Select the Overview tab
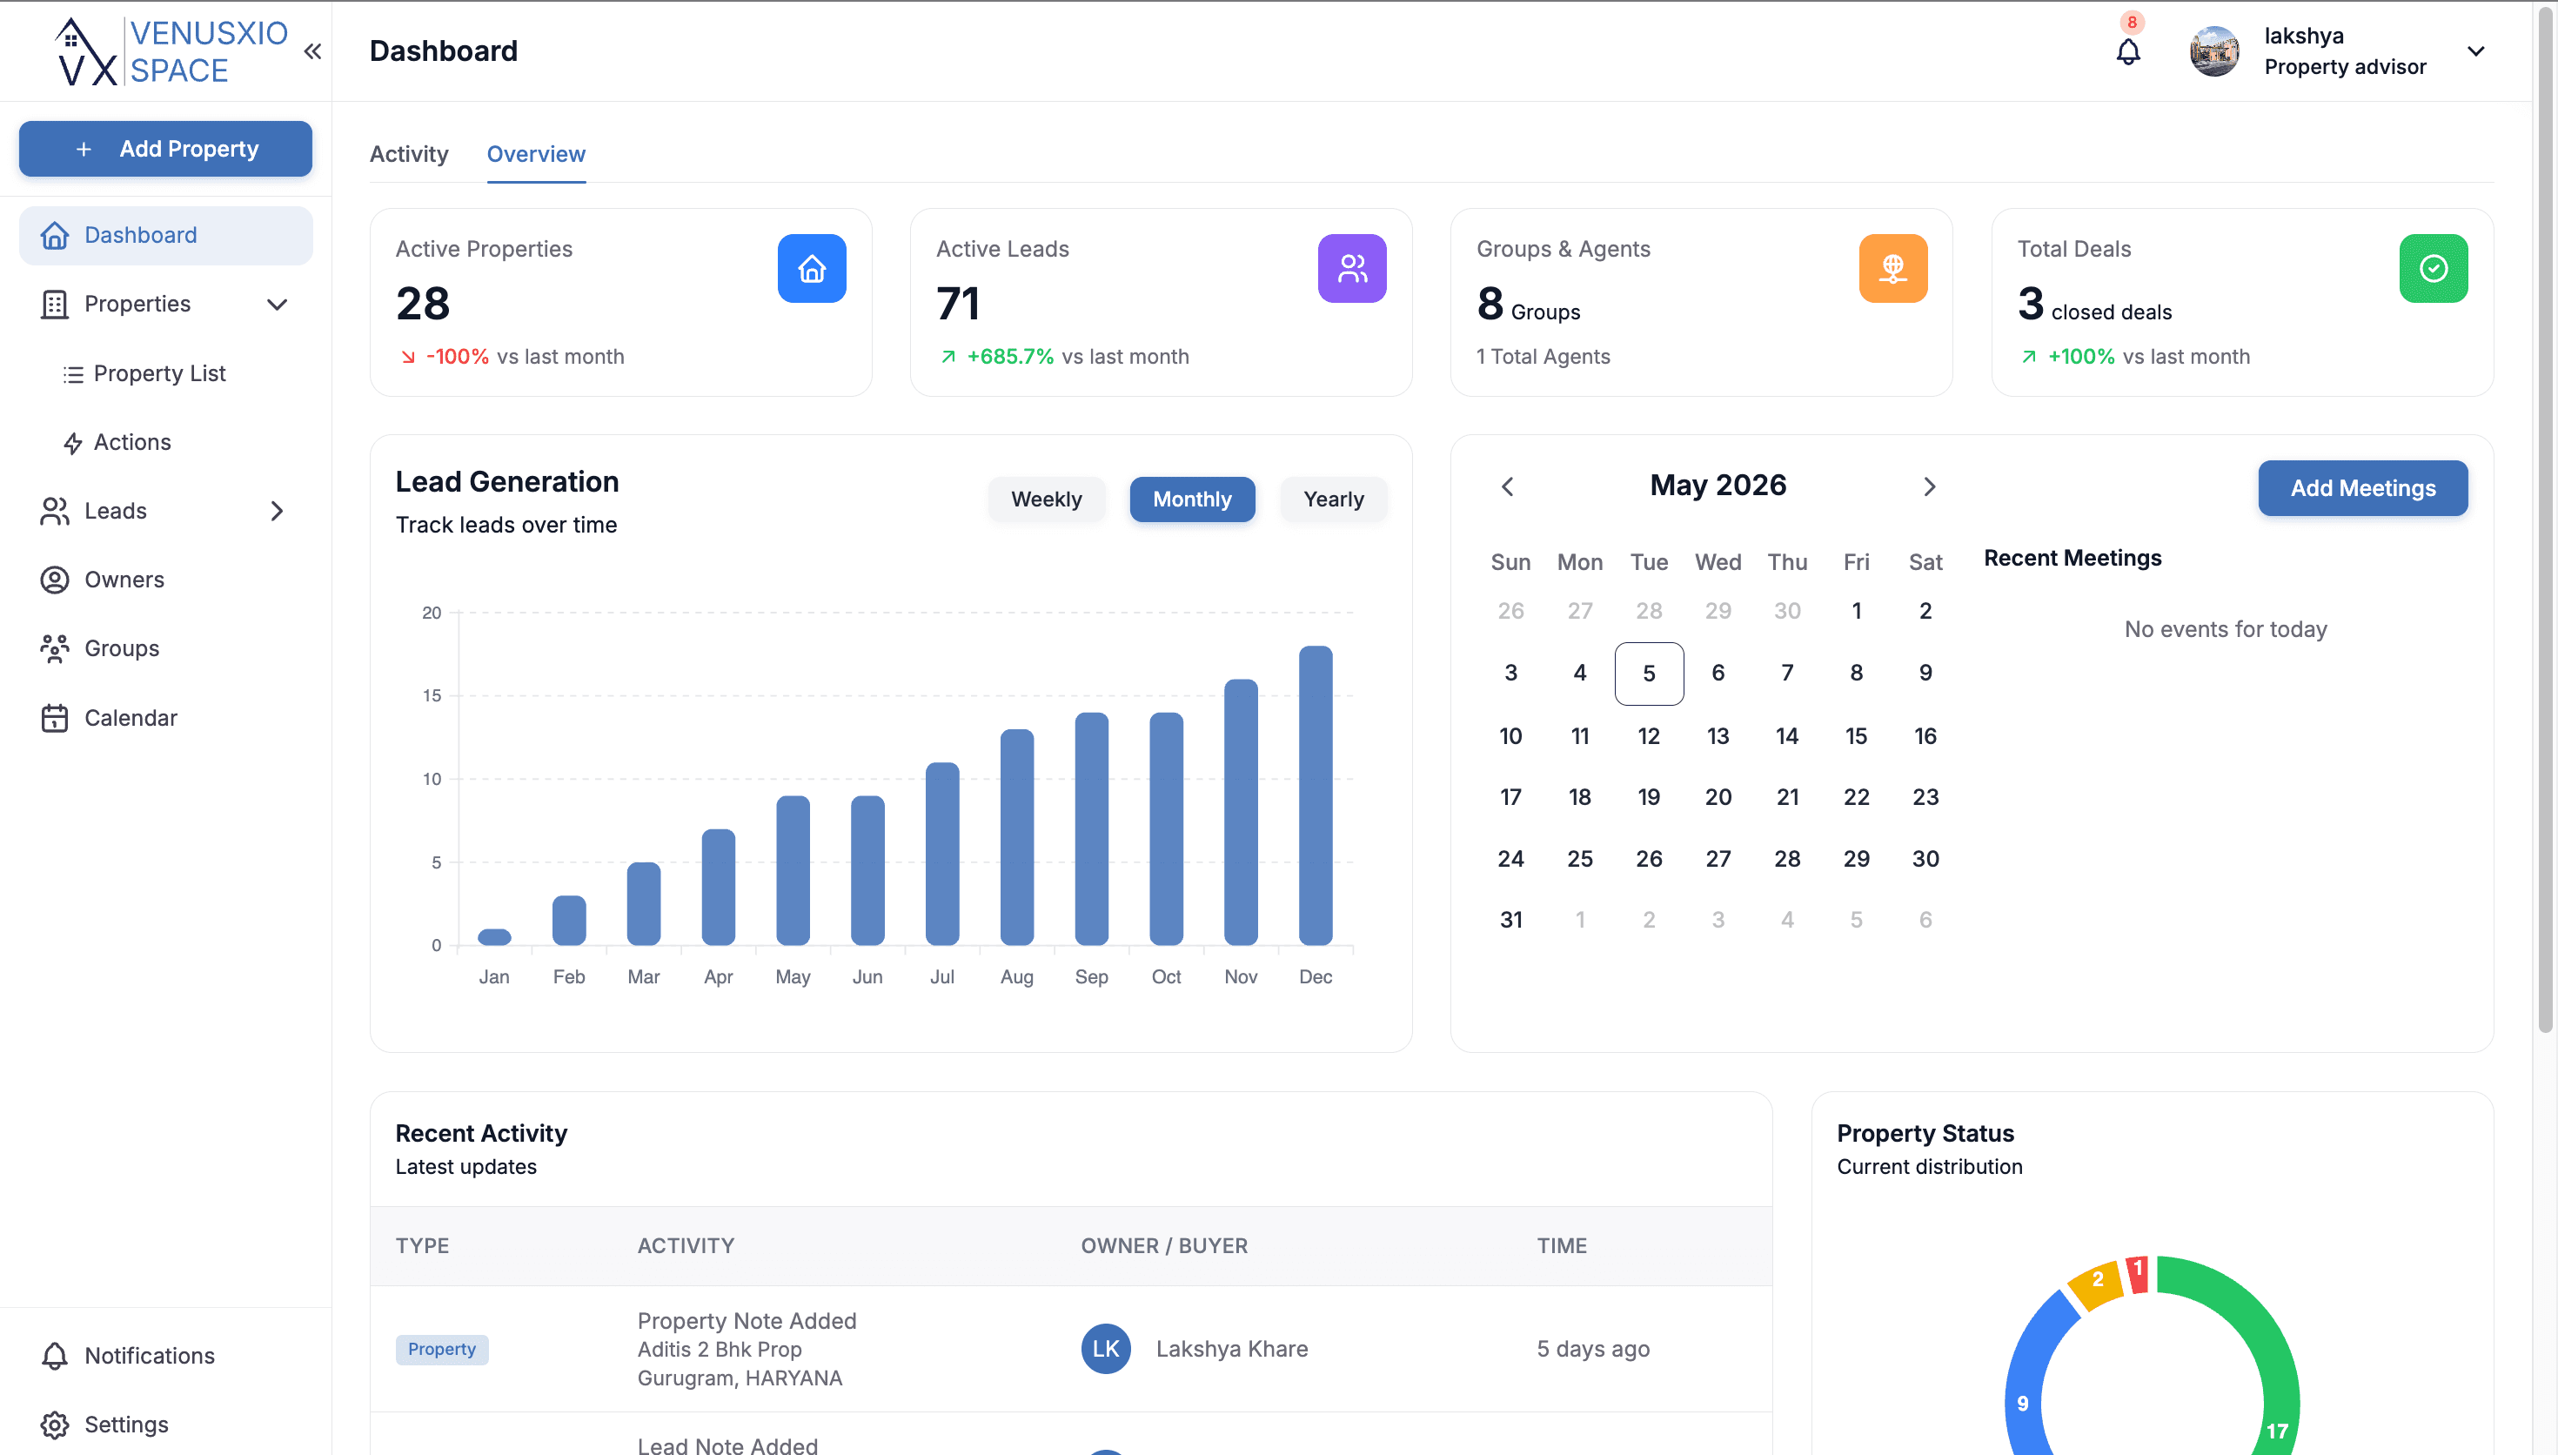2558x1455 pixels. (x=536, y=154)
